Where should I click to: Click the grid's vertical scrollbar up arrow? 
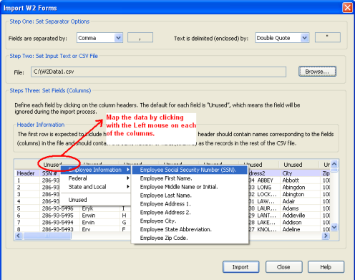tap(334, 164)
